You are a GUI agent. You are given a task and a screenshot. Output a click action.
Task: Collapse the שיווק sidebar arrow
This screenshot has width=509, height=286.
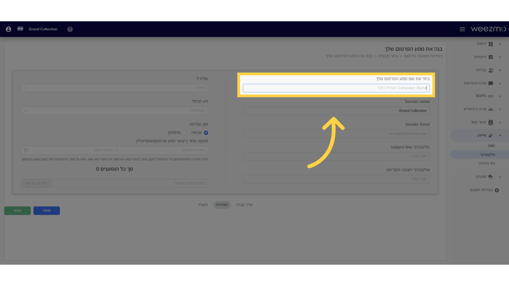[500, 135]
